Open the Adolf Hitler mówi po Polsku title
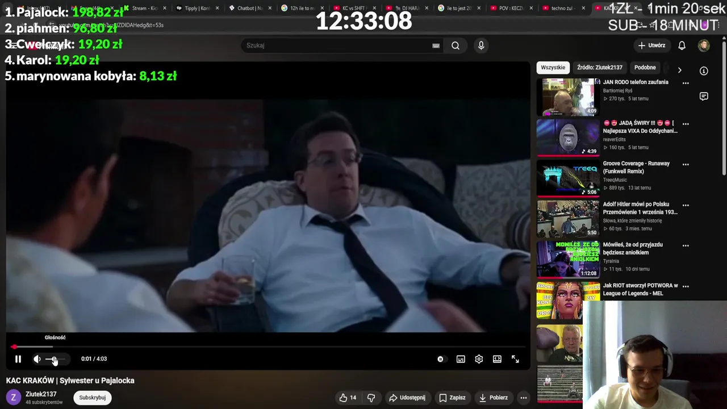The height and width of the screenshot is (409, 727). (x=640, y=208)
